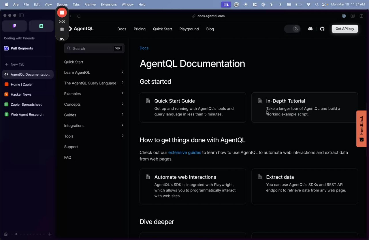Expand Integrations section chevron

click(x=123, y=125)
